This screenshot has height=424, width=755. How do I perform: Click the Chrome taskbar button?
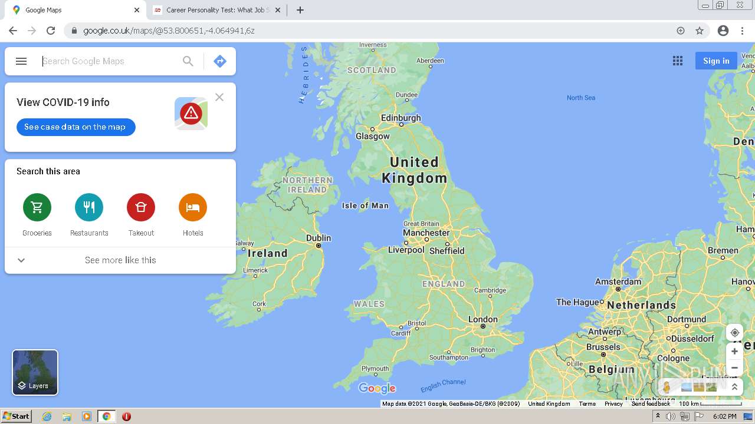click(107, 416)
